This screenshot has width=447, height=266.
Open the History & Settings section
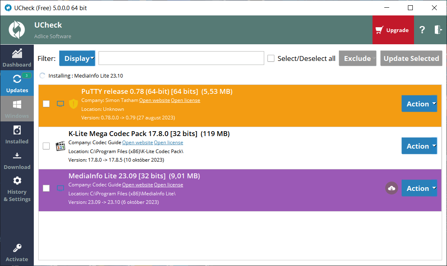17,189
